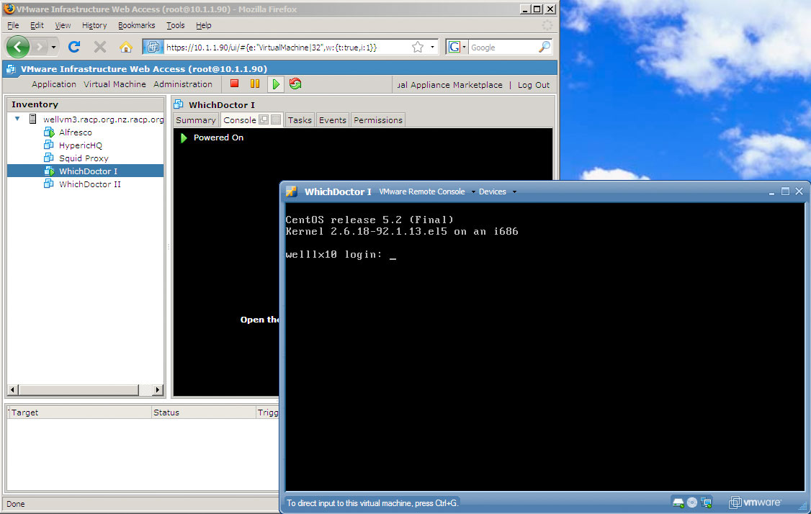811x514 pixels.
Task: Open the Application menu in VMware Web Access
Action: pyautogui.click(x=54, y=84)
